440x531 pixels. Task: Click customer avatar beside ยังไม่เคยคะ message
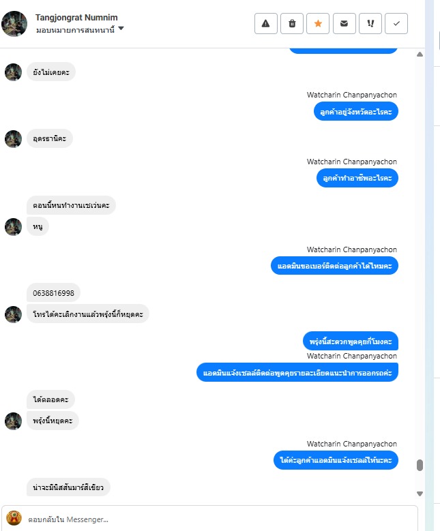pos(13,72)
